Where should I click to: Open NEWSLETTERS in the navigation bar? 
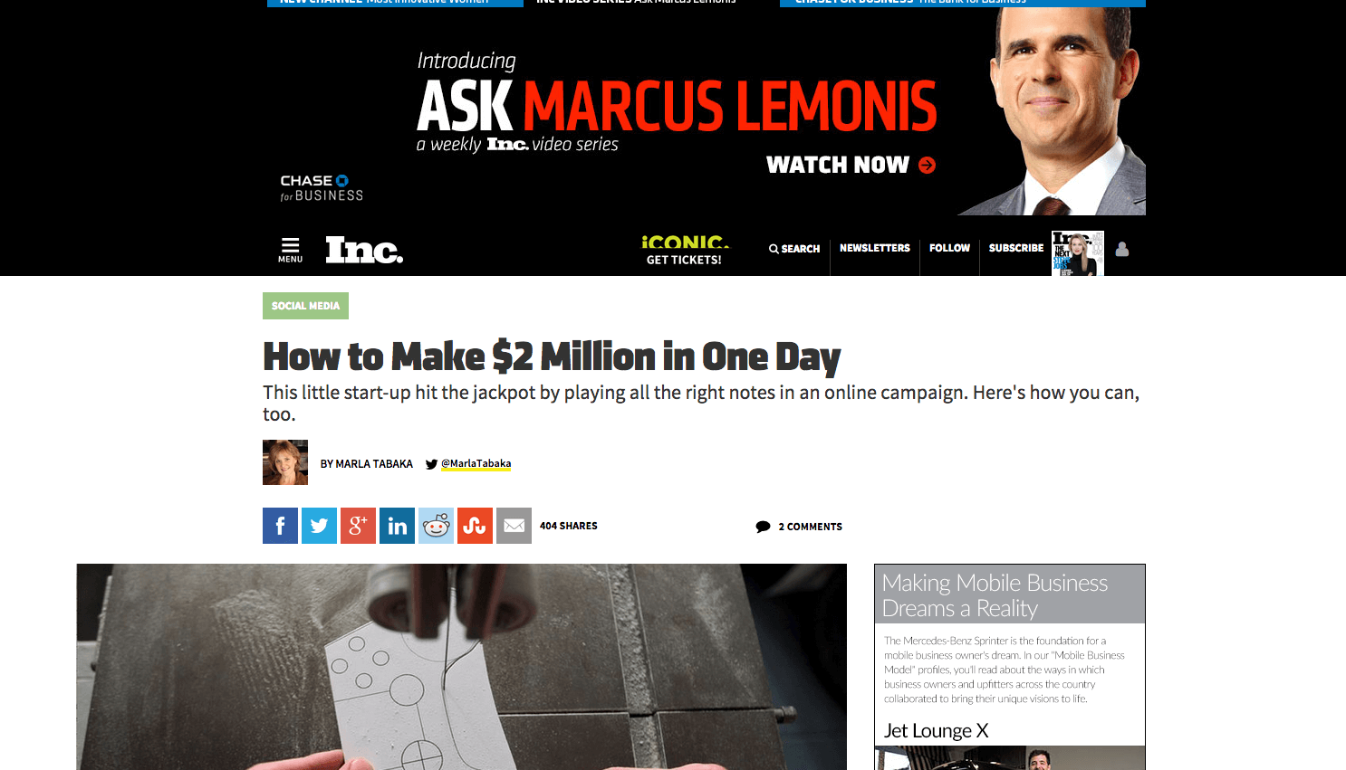click(x=875, y=248)
